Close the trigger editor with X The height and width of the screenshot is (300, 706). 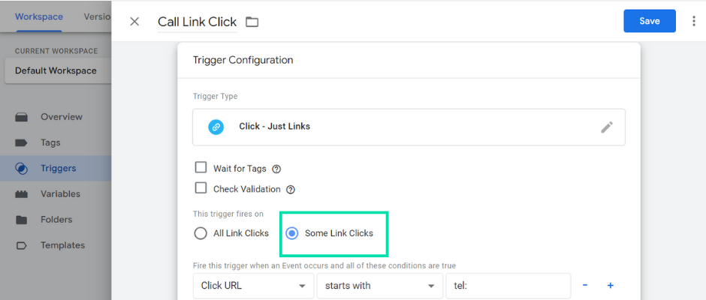tap(134, 22)
